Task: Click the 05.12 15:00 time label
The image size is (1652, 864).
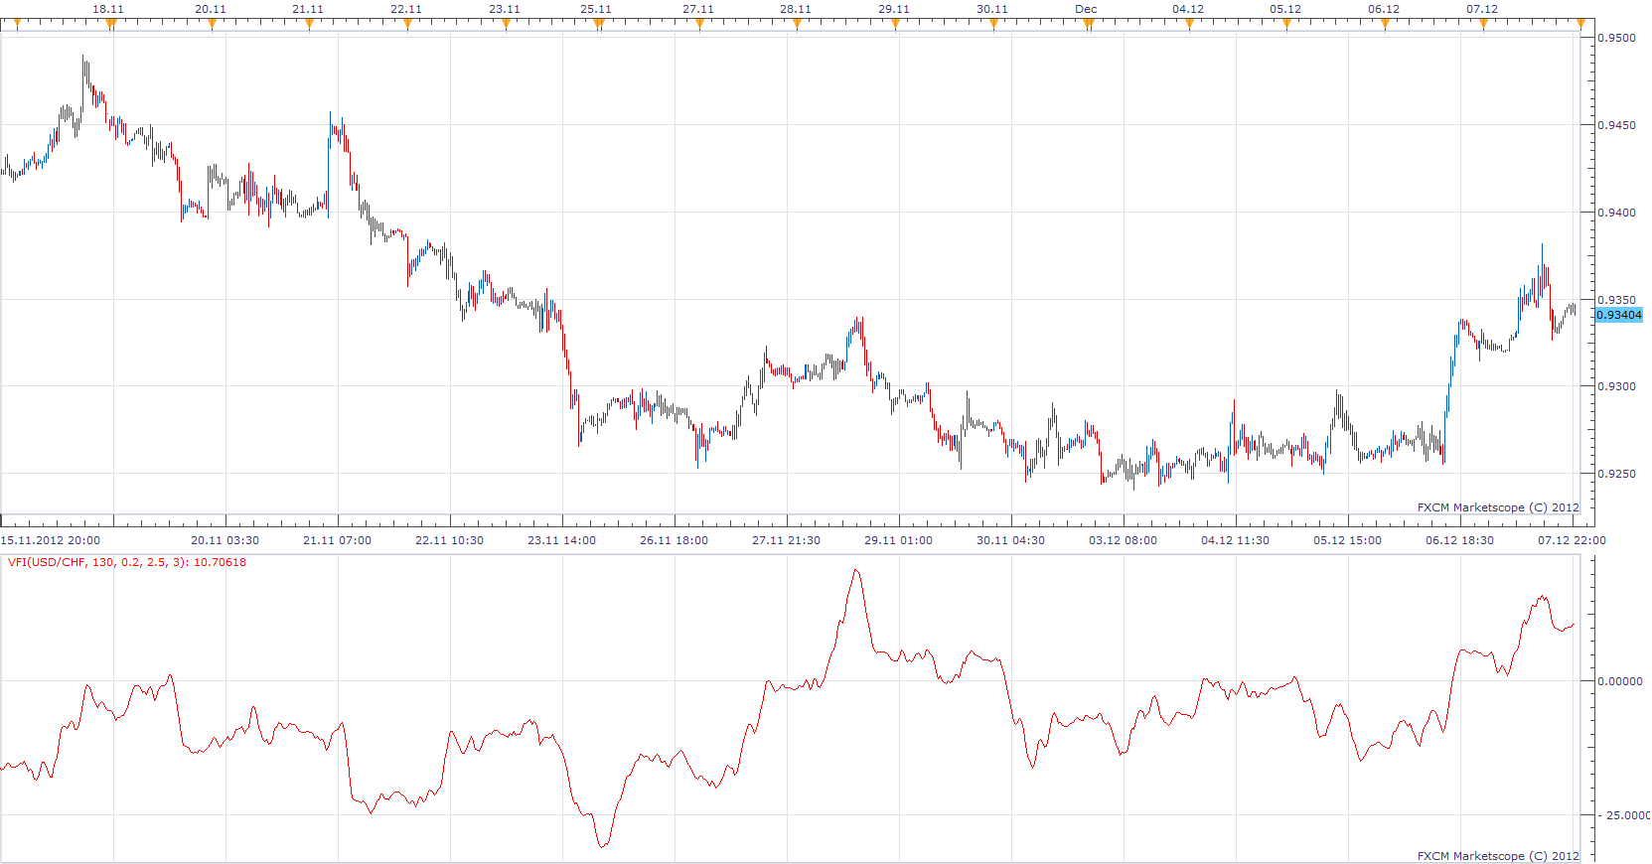Action: coord(1348,540)
